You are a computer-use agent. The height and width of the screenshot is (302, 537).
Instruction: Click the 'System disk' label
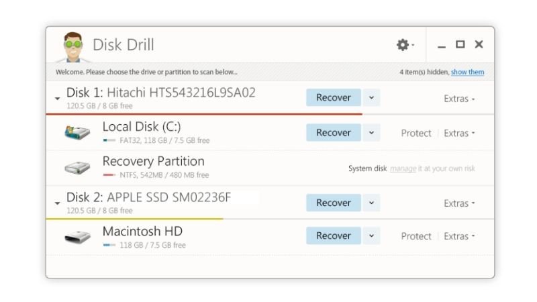pos(367,168)
